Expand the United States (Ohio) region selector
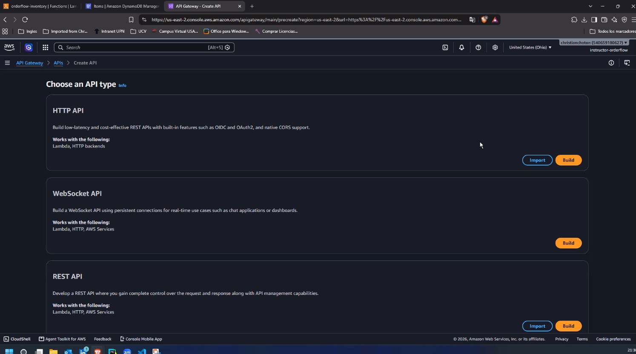The image size is (636, 354). [x=530, y=47]
